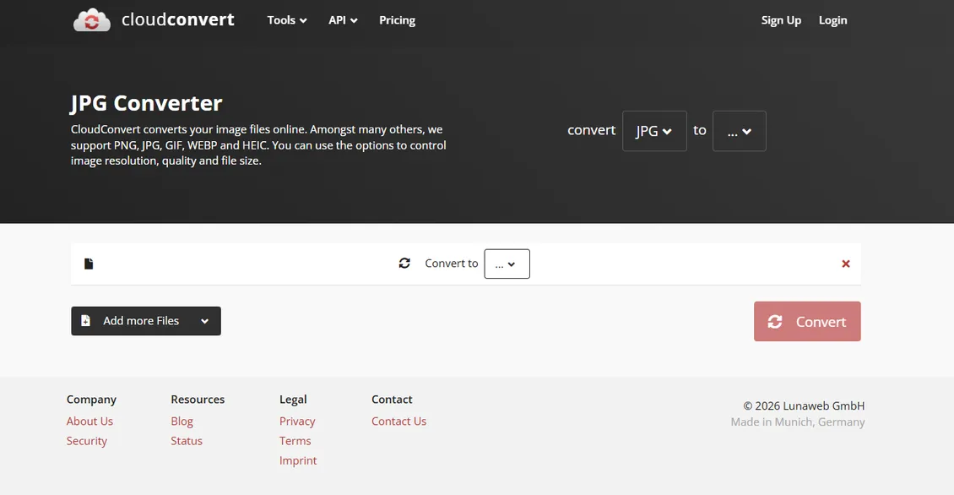Click the JPG Converter heading

coord(147,103)
